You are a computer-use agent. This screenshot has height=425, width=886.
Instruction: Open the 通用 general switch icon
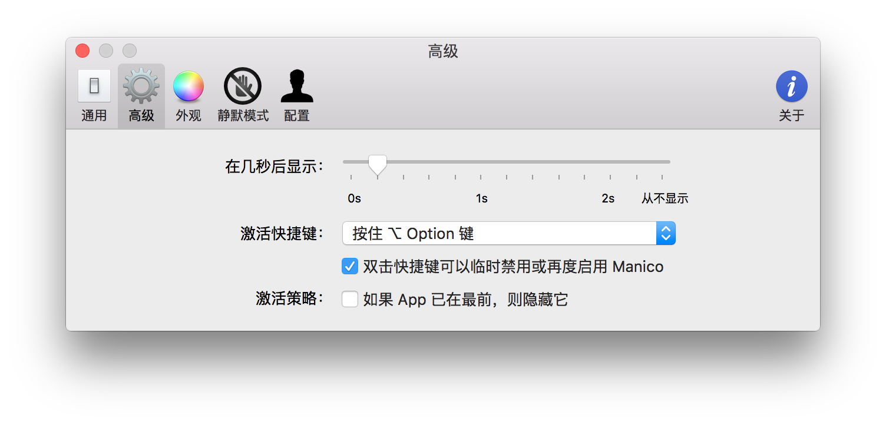coord(94,86)
